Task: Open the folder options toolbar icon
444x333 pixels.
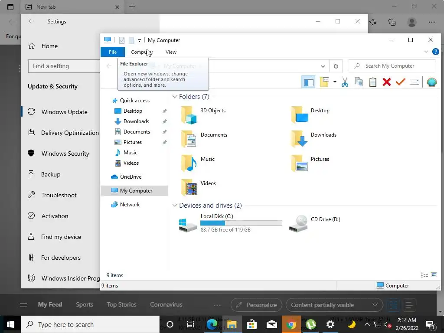Action: [324, 82]
